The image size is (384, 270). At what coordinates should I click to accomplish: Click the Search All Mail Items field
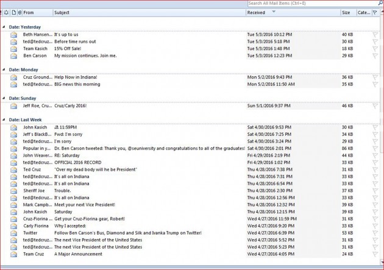point(311,4)
